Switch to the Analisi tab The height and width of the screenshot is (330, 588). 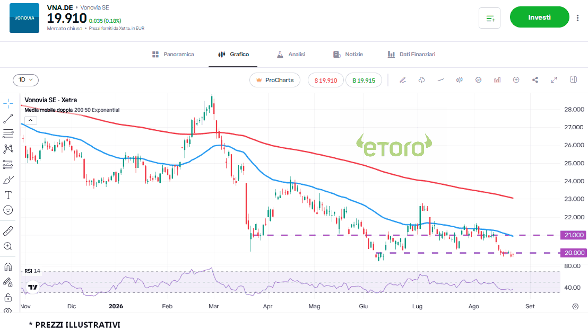[291, 54]
